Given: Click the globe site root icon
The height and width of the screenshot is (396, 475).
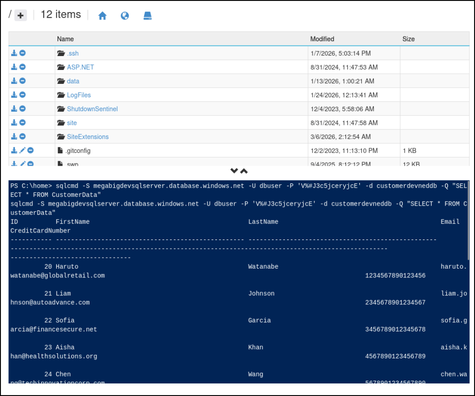Looking at the screenshot, I should [125, 16].
